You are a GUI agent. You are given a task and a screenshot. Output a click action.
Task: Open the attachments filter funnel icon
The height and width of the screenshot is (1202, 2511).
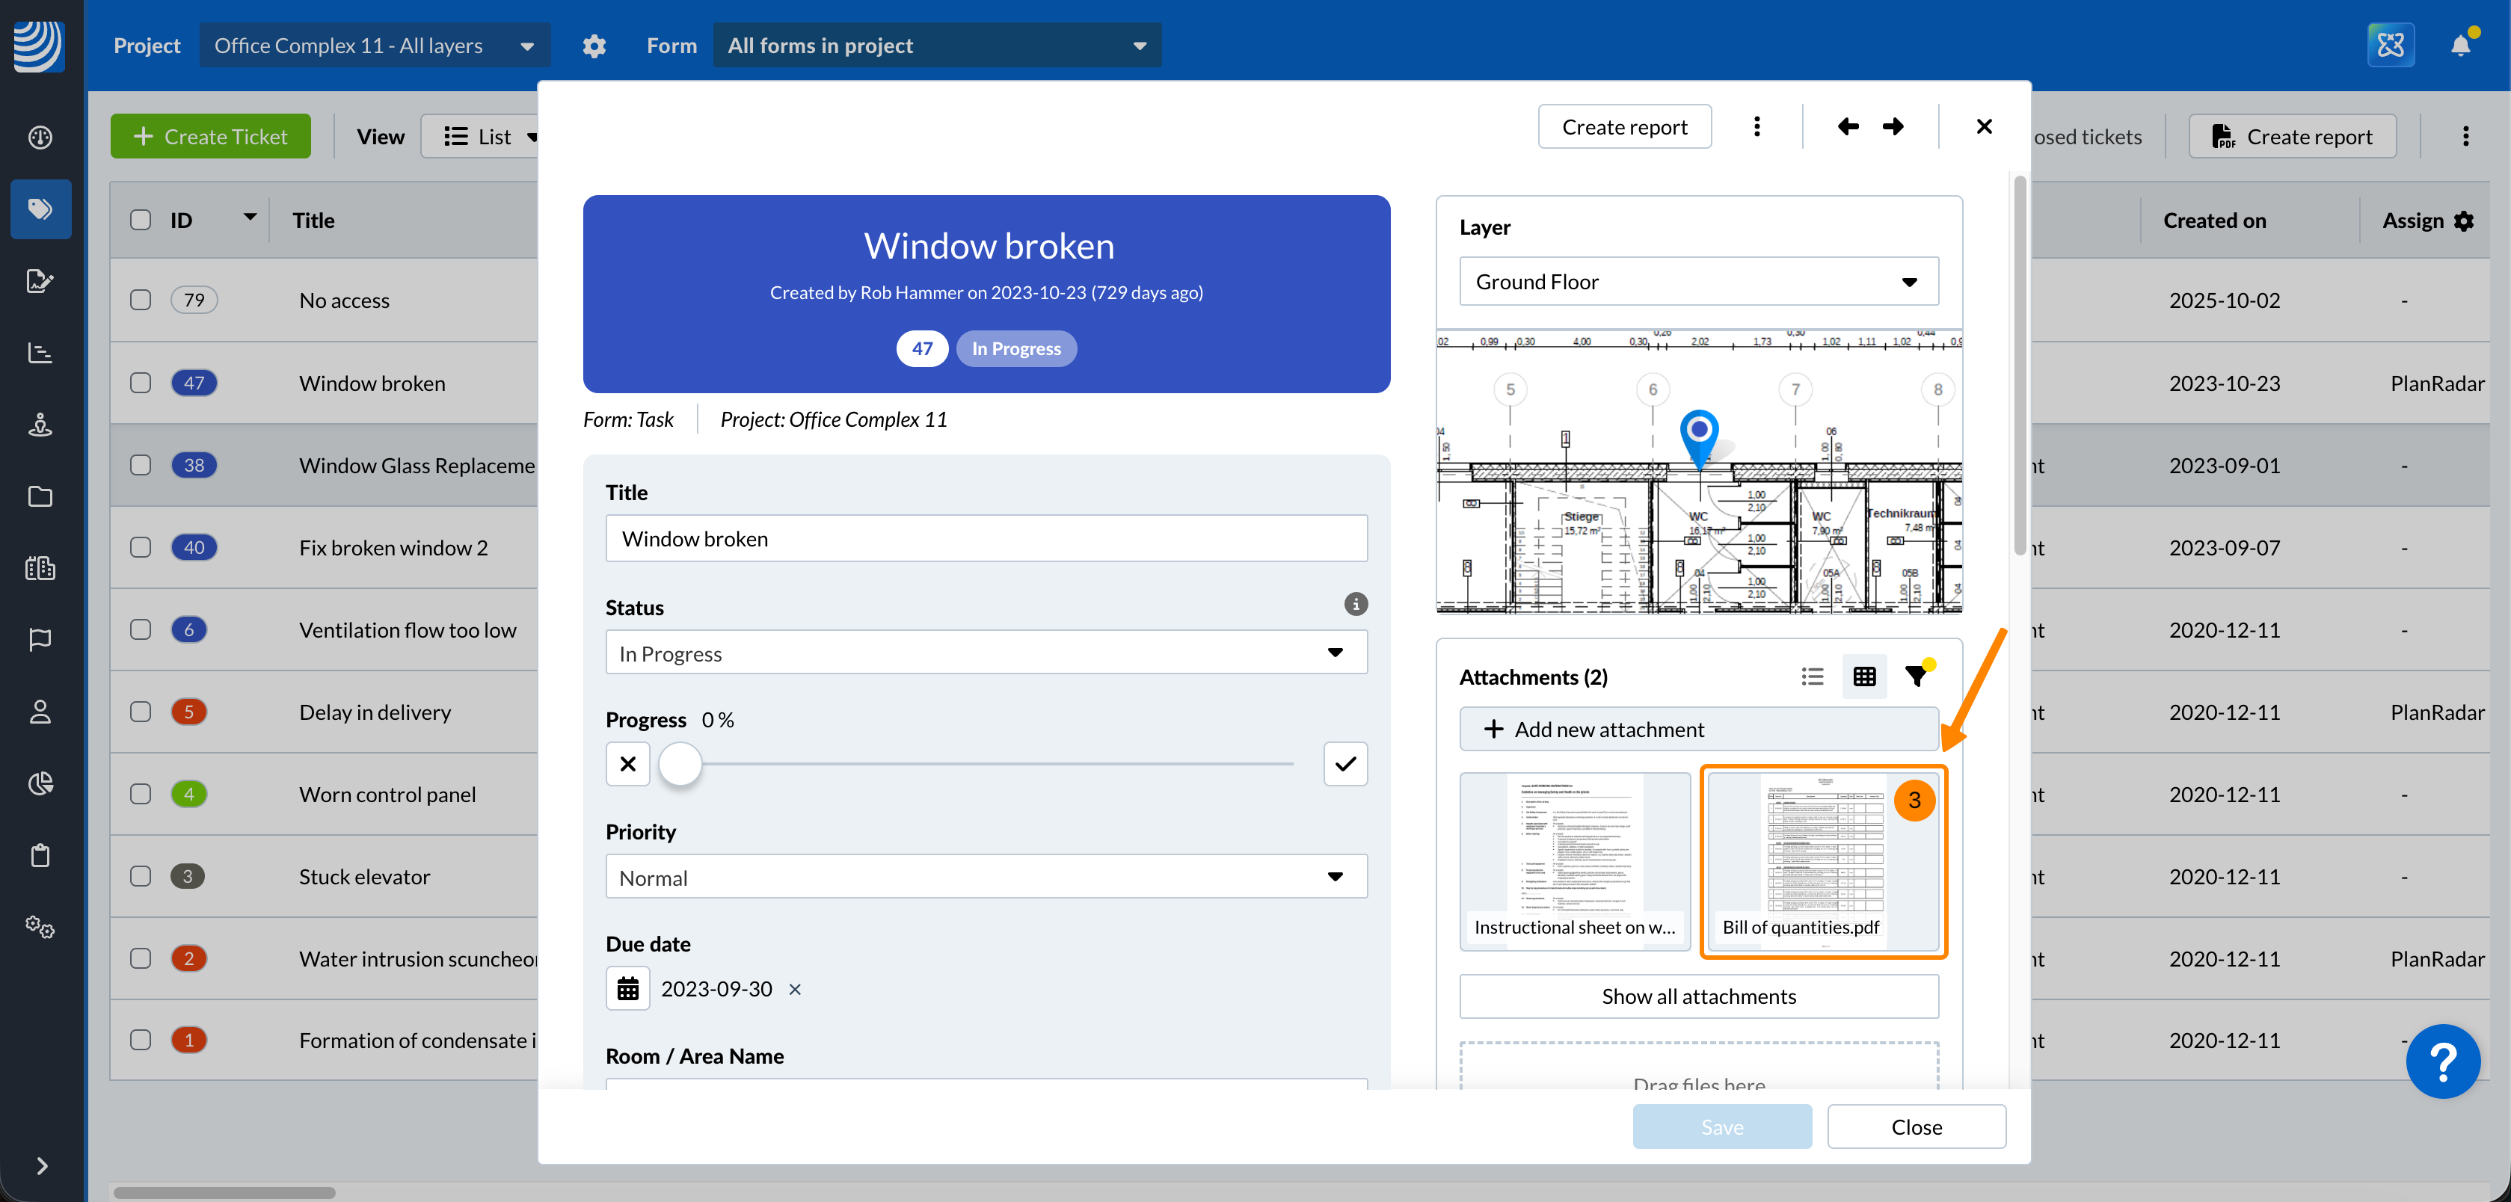(x=1917, y=675)
